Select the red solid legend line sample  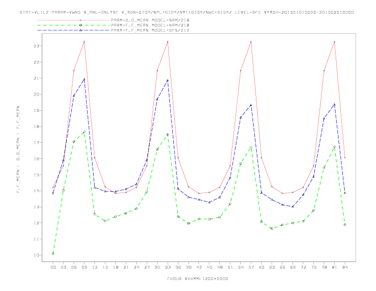coord(74,20)
